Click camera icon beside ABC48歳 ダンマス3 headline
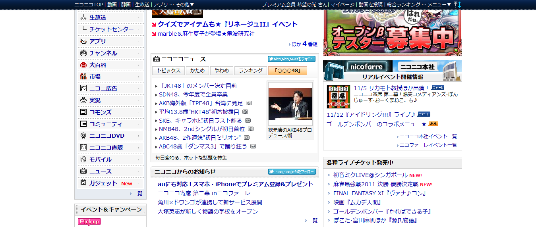The height and width of the screenshot is (227, 536). click(253, 146)
